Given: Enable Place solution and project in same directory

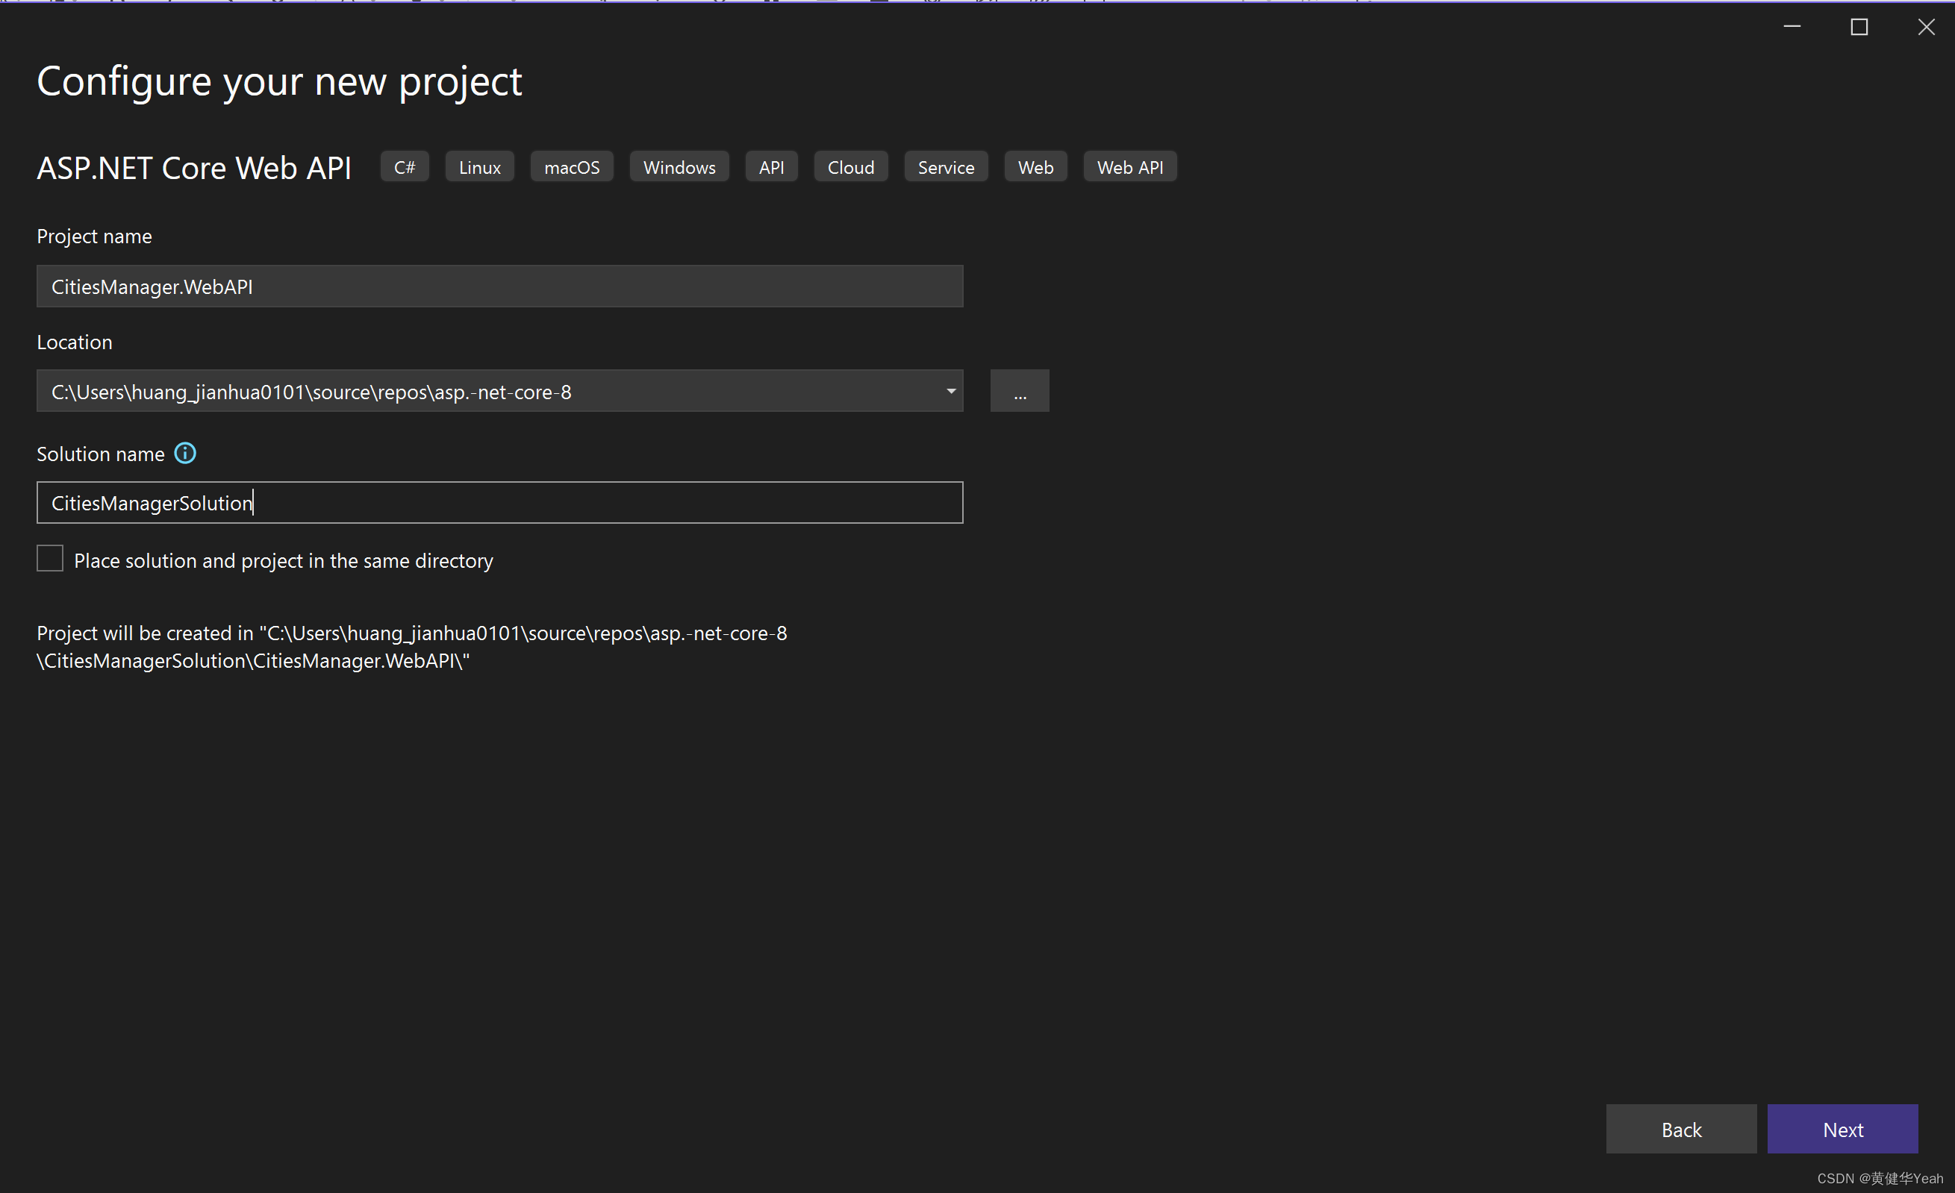Looking at the screenshot, I should [50, 558].
